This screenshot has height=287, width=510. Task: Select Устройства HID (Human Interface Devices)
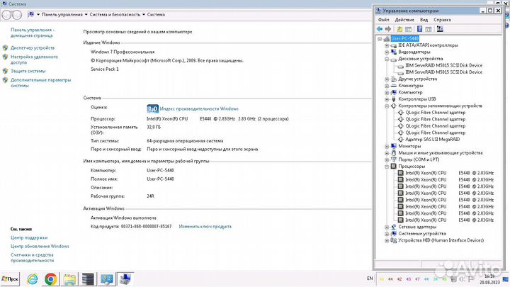tap(441, 240)
